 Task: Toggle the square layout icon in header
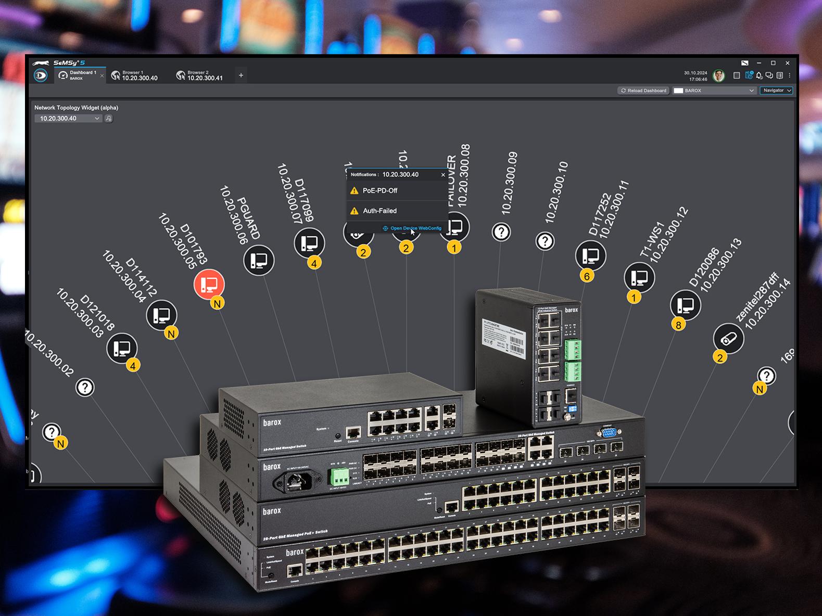pos(737,75)
